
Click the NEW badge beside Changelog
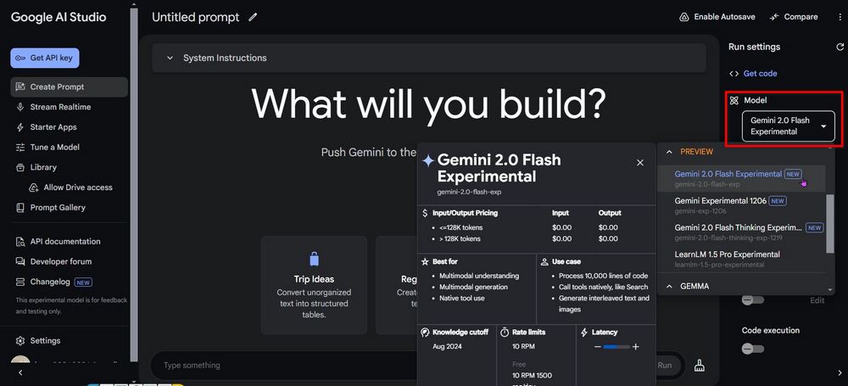(83, 282)
